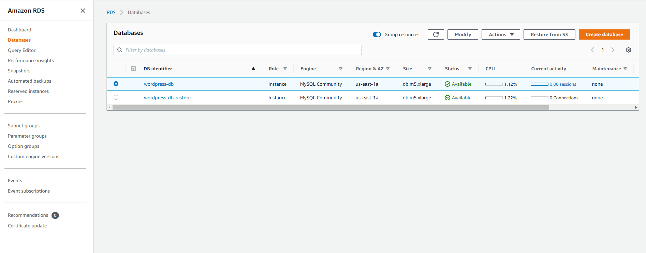The width and height of the screenshot is (646, 253).
Task: Sort by Region & AZ column arrow
Action: (388, 69)
